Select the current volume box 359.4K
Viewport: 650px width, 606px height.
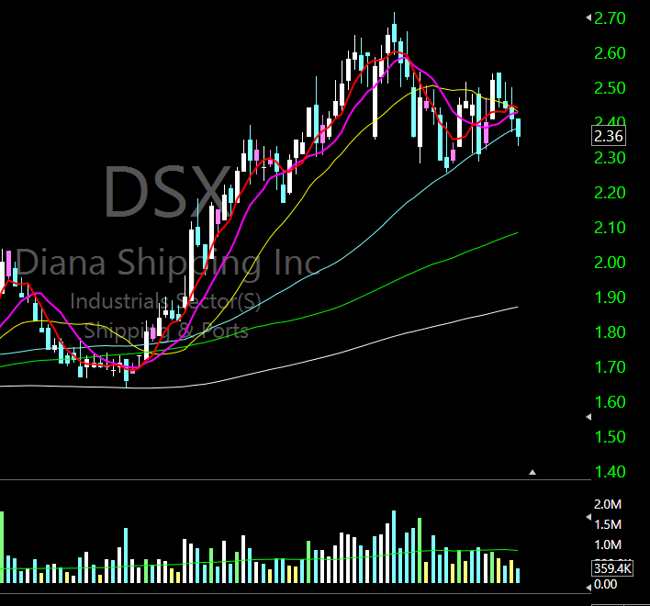[x=612, y=568]
